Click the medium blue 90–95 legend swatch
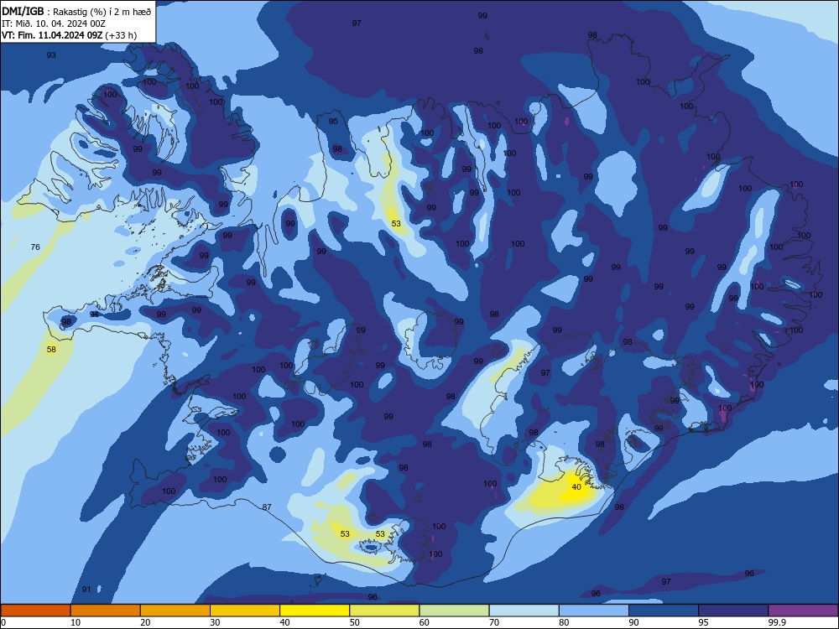Image resolution: width=839 pixels, height=629 pixels. [x=664, y=611]
